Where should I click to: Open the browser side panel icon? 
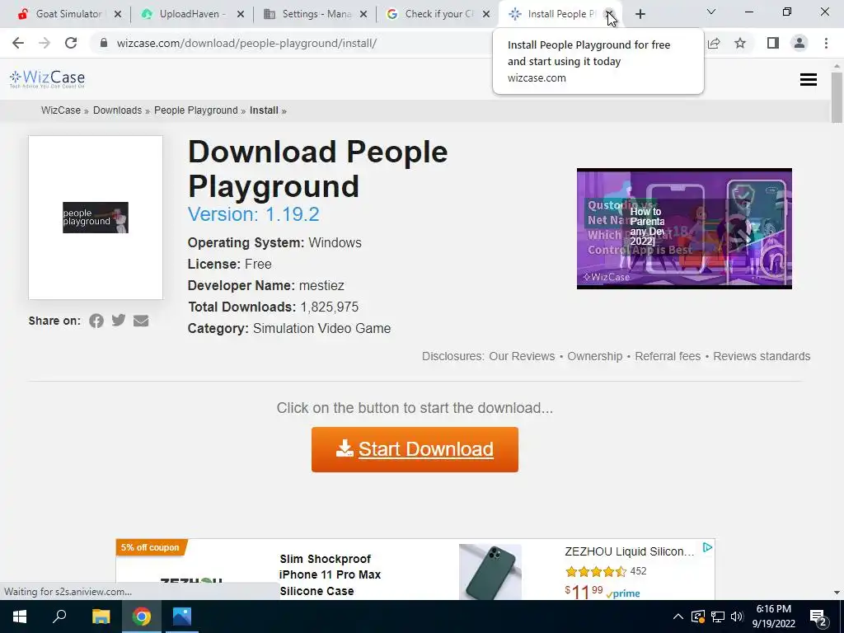pos(773,43)
